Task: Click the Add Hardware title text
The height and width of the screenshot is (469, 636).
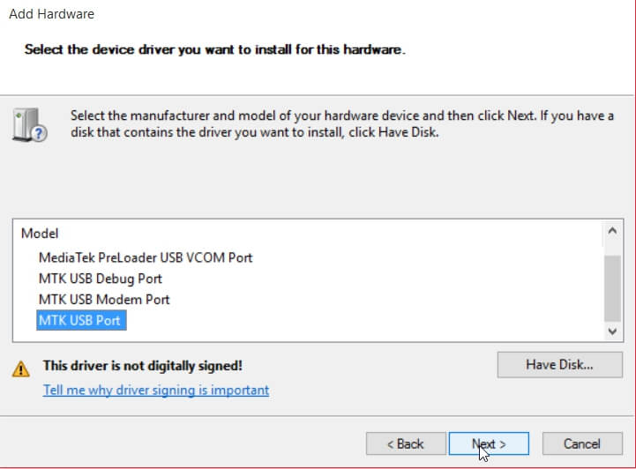Action: click(x=51, y=14)
